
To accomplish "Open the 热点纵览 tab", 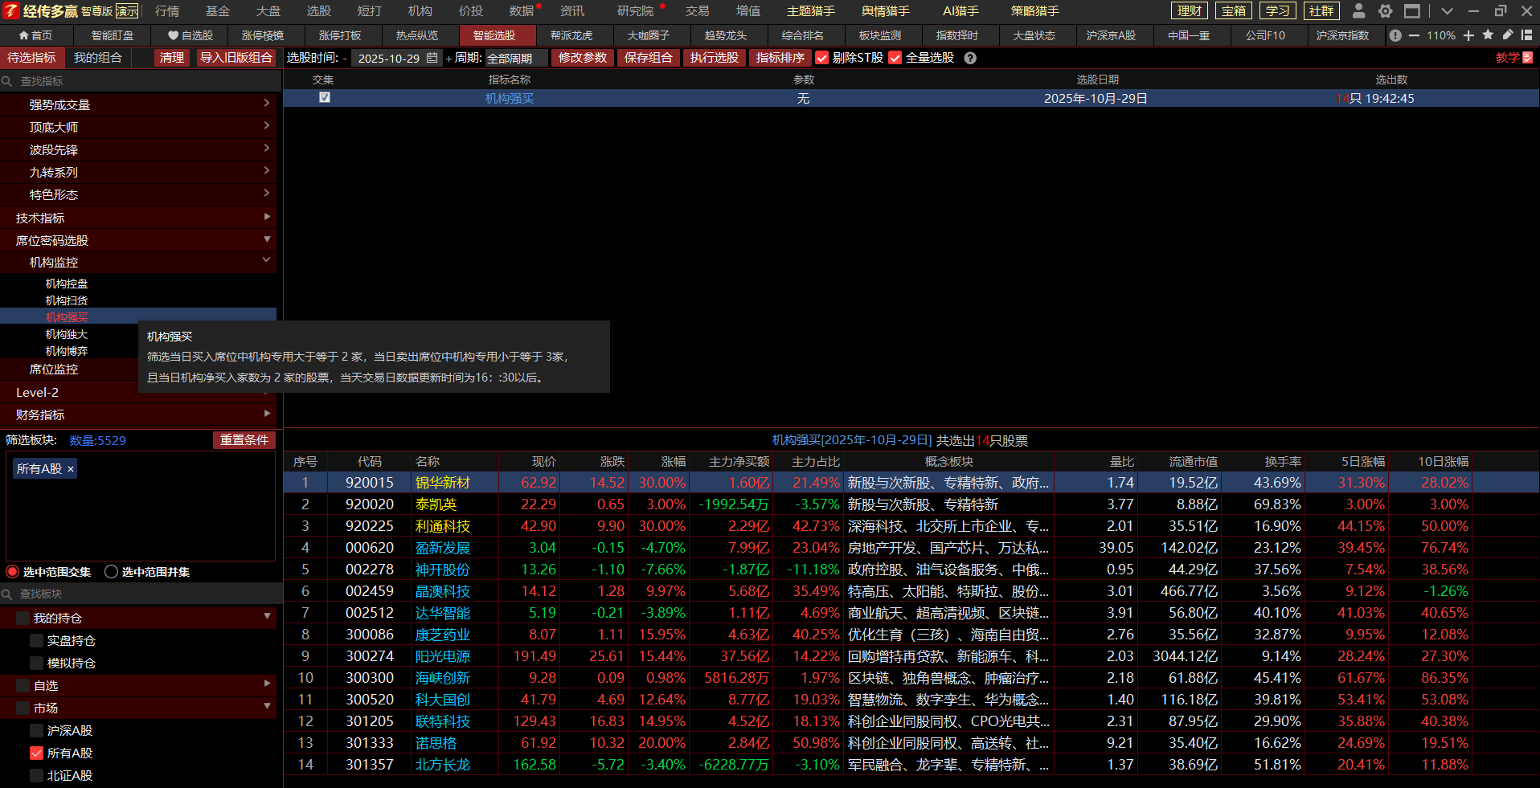I will (417, 35).
